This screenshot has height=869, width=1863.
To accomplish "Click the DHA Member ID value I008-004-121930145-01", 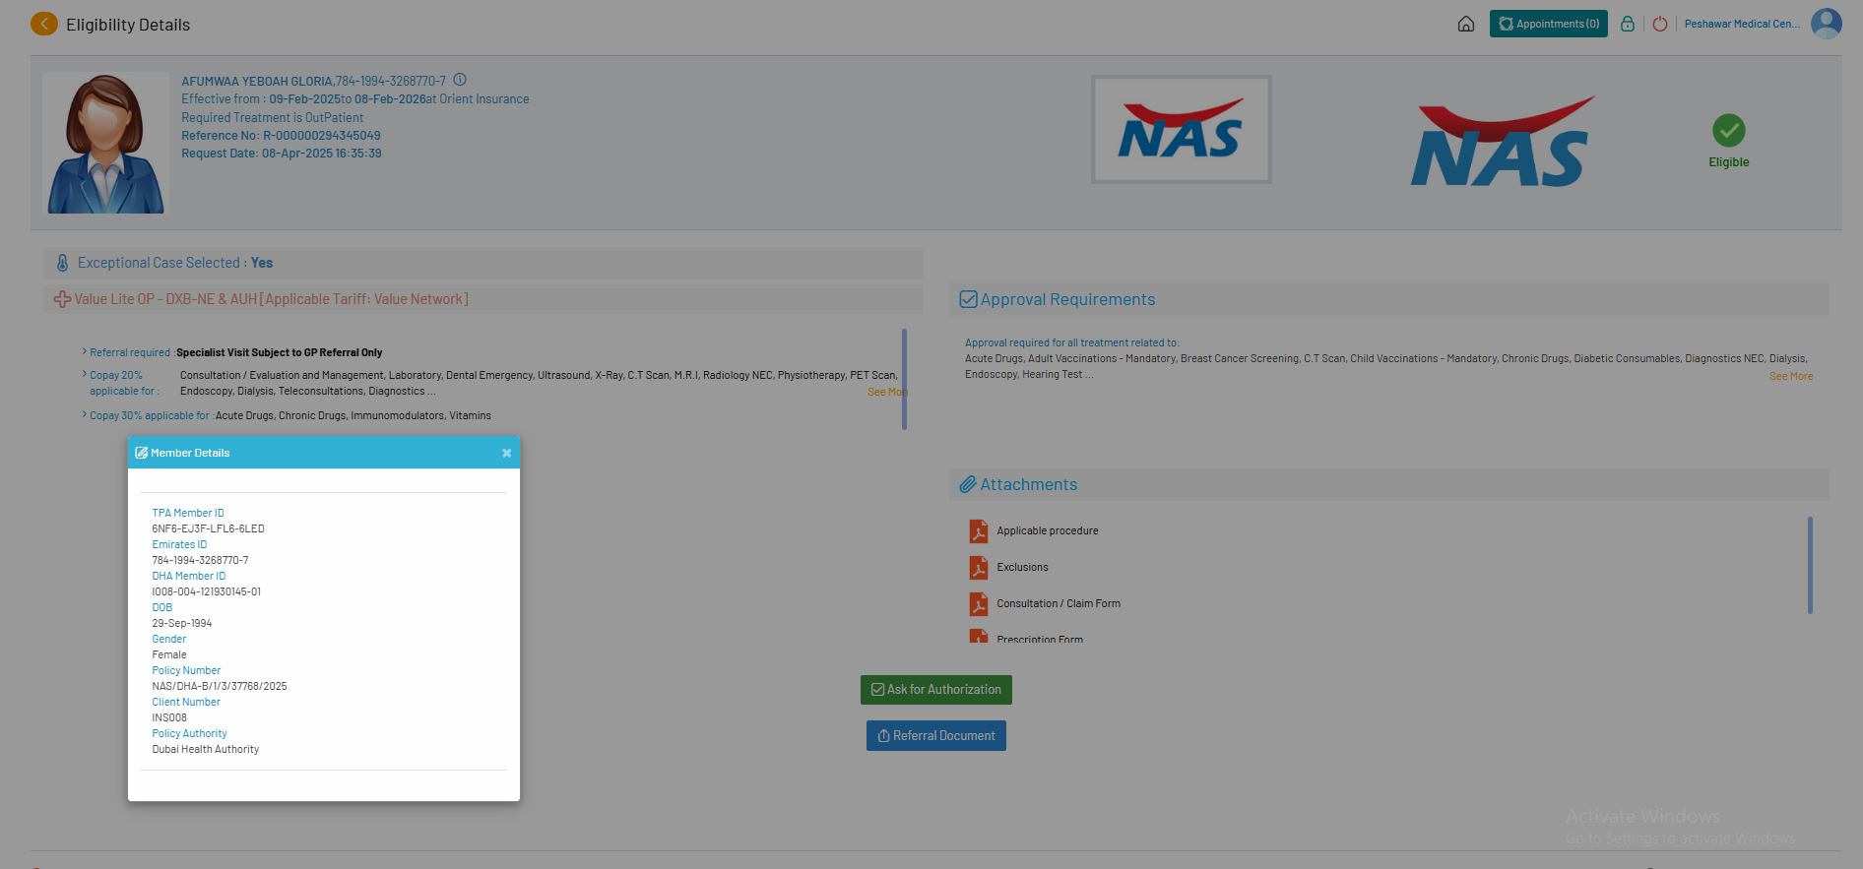I will click(206, 591).
